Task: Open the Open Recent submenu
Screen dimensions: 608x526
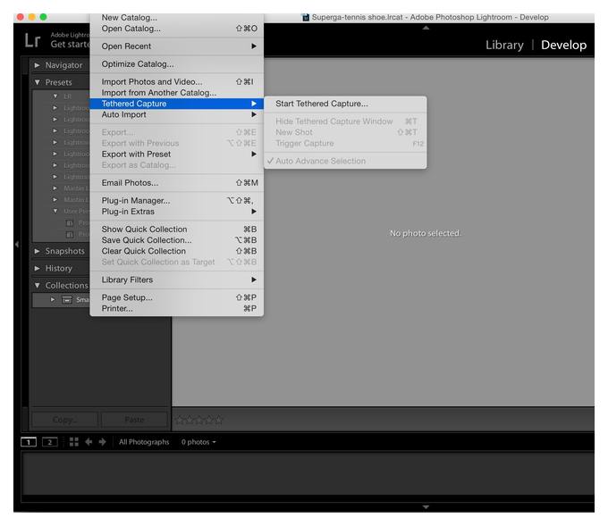Action: click(x=177, y=46)
